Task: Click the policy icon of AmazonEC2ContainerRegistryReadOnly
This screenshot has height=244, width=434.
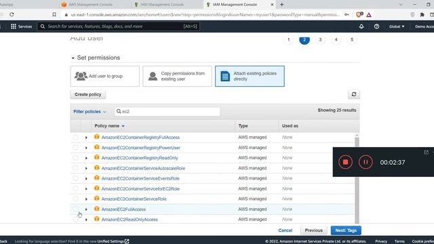Action: [96, 157]
